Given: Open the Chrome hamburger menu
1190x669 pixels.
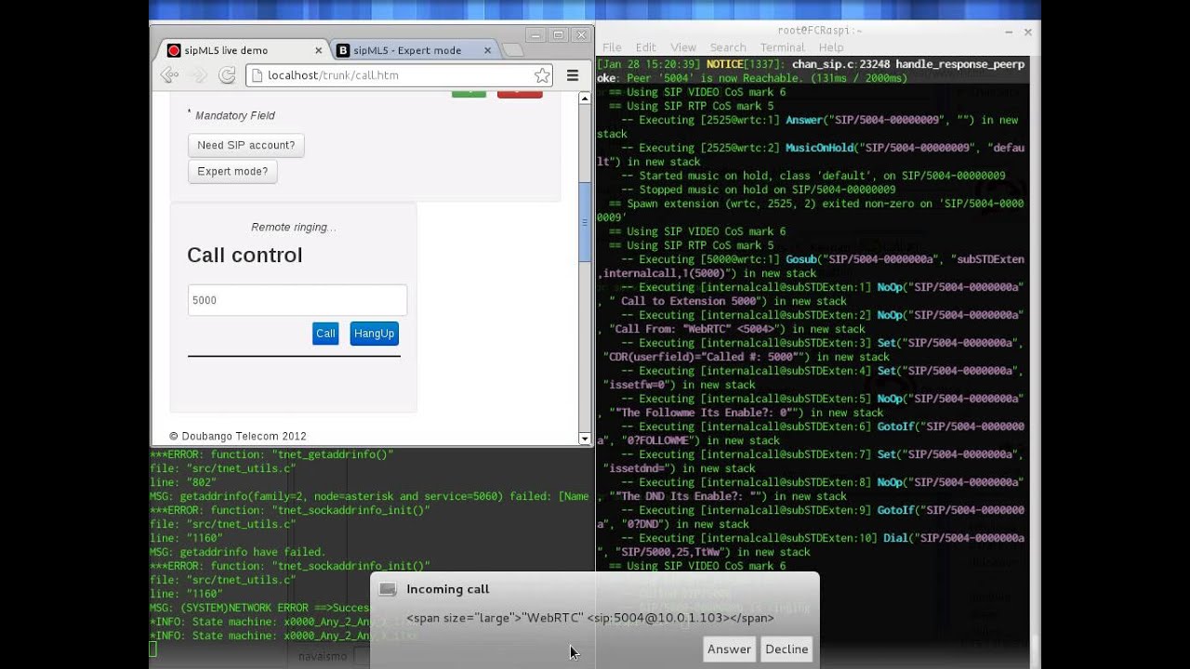Looking at the screenshot, I should pos(573,75).
